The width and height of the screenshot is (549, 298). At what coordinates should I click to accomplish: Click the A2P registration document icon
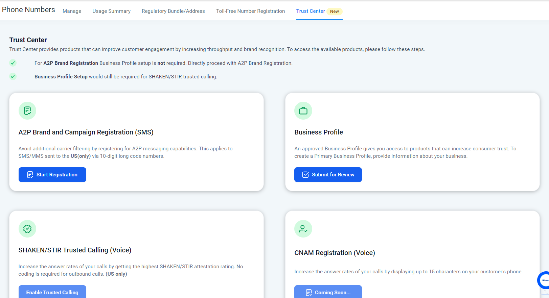tap(27, 111)
